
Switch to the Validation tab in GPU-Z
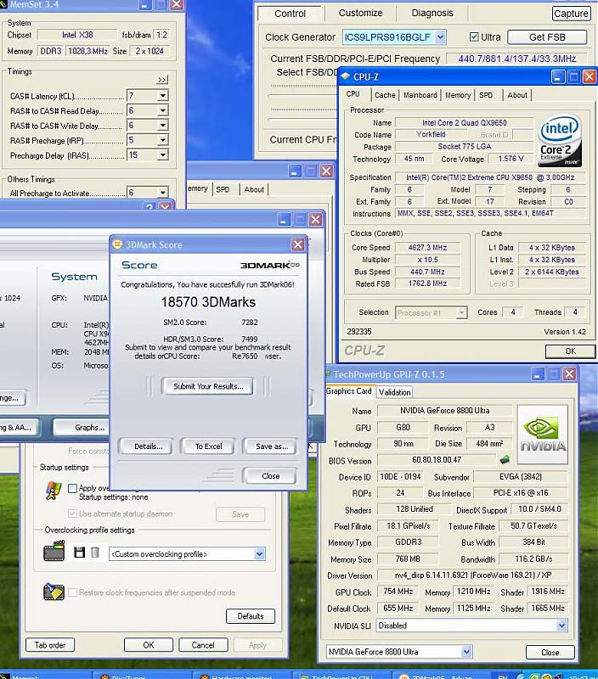click(x=394, y=392)
